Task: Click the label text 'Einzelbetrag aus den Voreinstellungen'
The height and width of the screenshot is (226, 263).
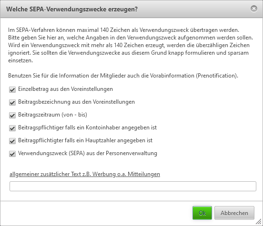Action: tap(65, 89)
